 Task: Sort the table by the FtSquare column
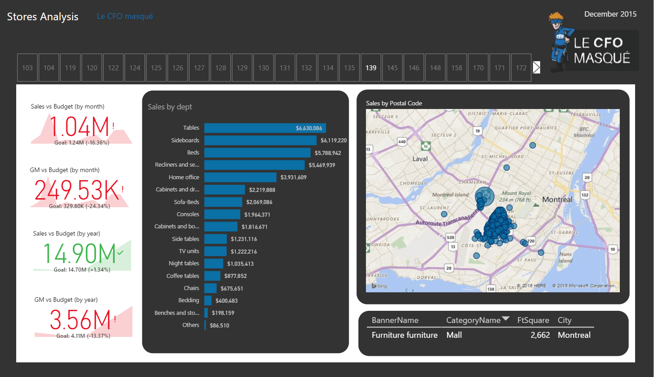pyautogui.click(x=533, y=320)
